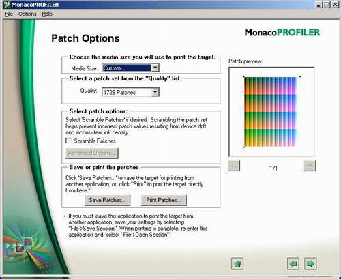Click the MonacoPROFILER logo text
The width and height of the screenshot is (341, 279).
point(282,33)
